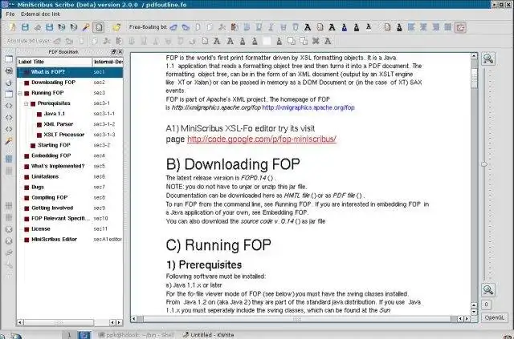
Task: Click the magic wand icon in left sidebar
Action: (9, 141)
